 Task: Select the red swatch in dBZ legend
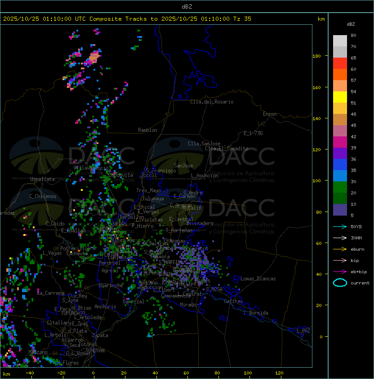(340, 63)
